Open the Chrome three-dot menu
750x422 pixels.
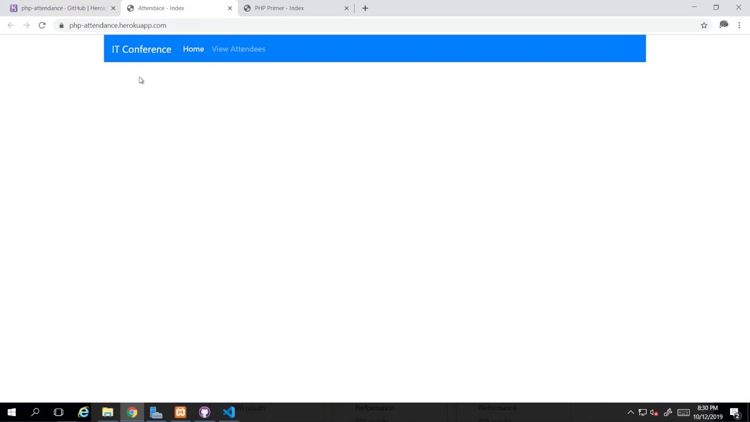[739, 25]
